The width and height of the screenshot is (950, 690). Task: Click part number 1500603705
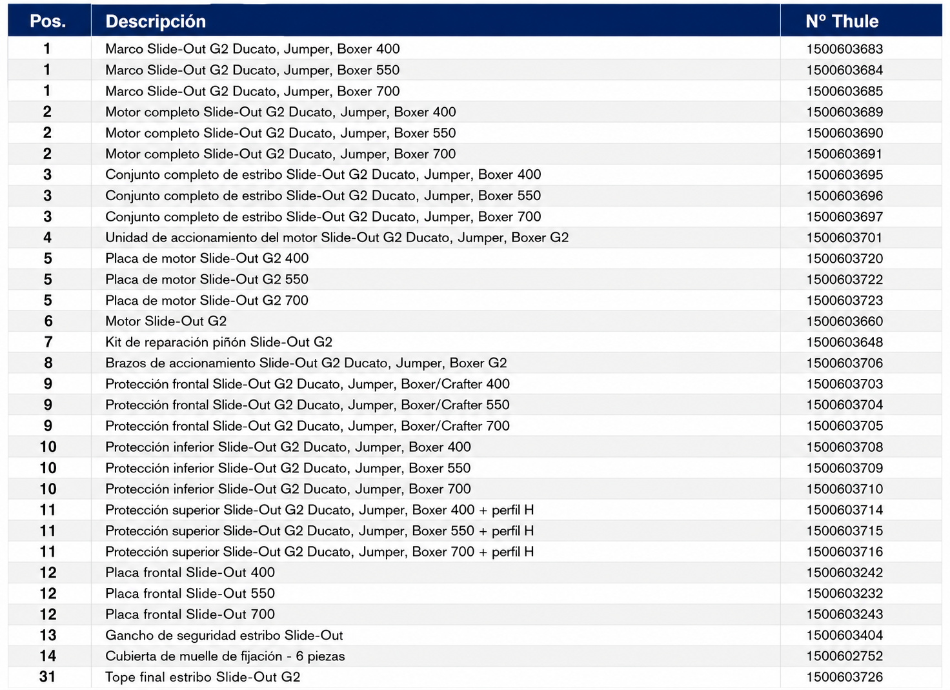[844, 426]
